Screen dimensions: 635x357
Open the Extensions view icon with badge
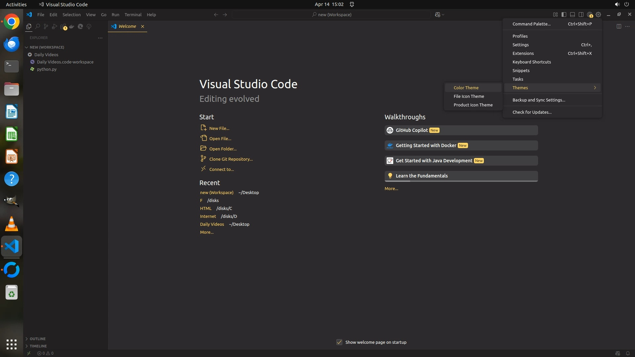click(x=63, y=26)
